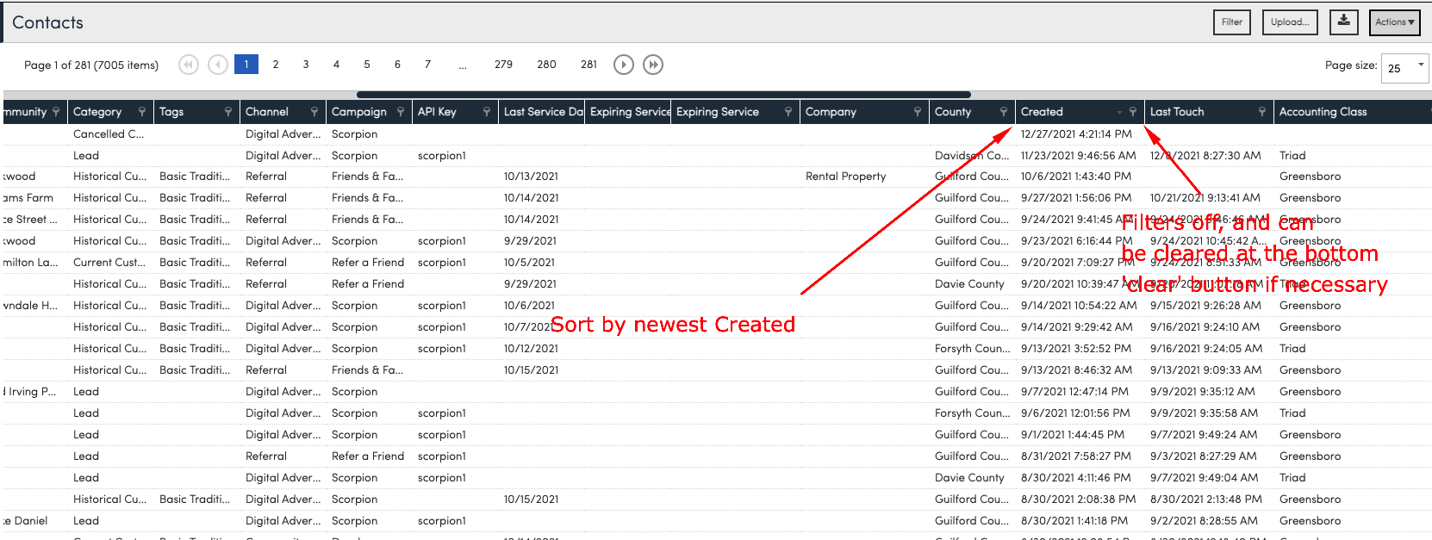Click the Campaign column filter icon
The image size is (1432, 540).
(401, 112)
